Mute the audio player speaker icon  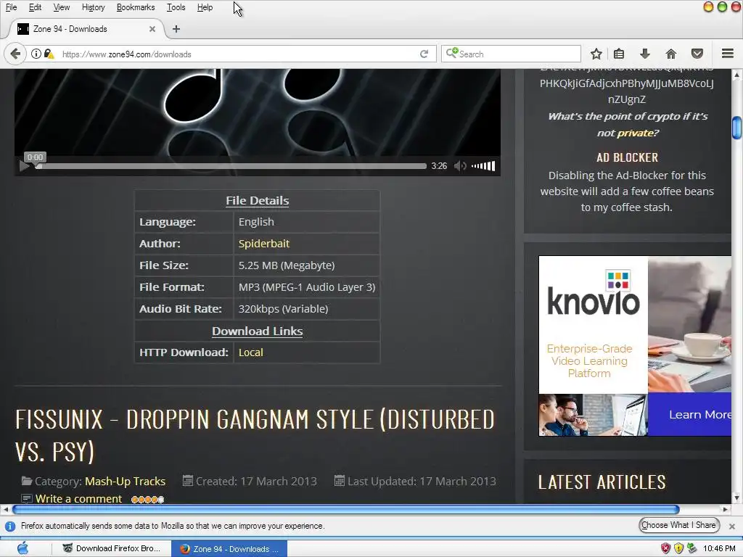[459, 166]
